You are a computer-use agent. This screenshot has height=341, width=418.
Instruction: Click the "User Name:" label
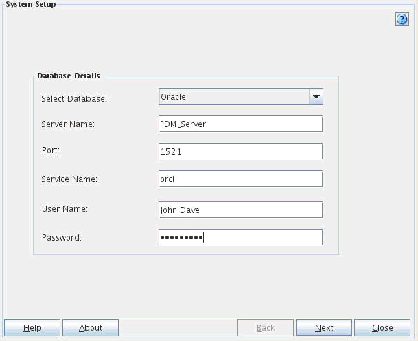coord(65,208)
